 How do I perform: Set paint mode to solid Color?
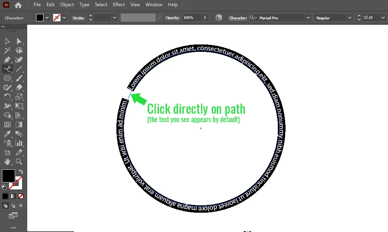tap(5, 196)
